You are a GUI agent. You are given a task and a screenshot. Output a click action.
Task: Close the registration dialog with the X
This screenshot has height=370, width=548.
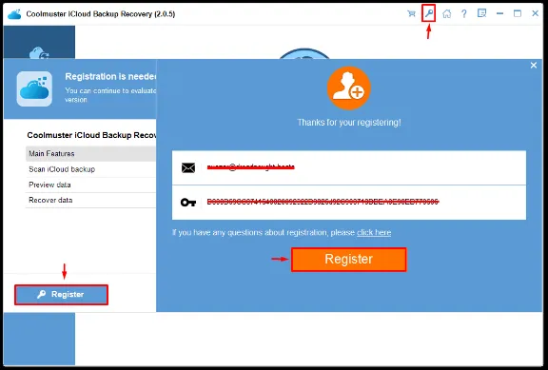tap(534, 65)
